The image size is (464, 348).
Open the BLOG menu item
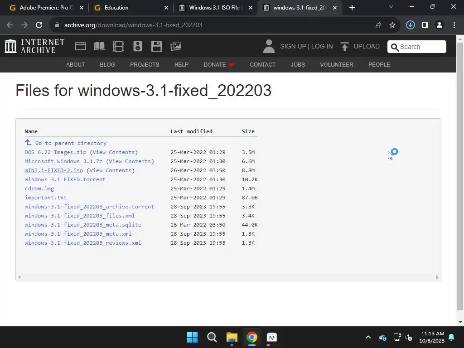[x=107, y=64]
